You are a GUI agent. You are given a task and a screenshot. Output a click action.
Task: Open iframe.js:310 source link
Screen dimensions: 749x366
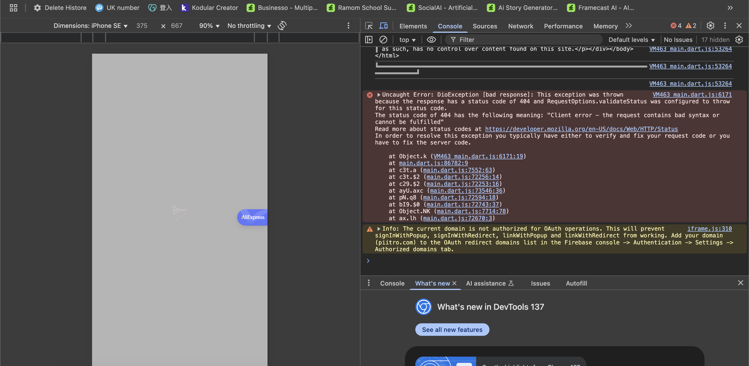[709, 229]
